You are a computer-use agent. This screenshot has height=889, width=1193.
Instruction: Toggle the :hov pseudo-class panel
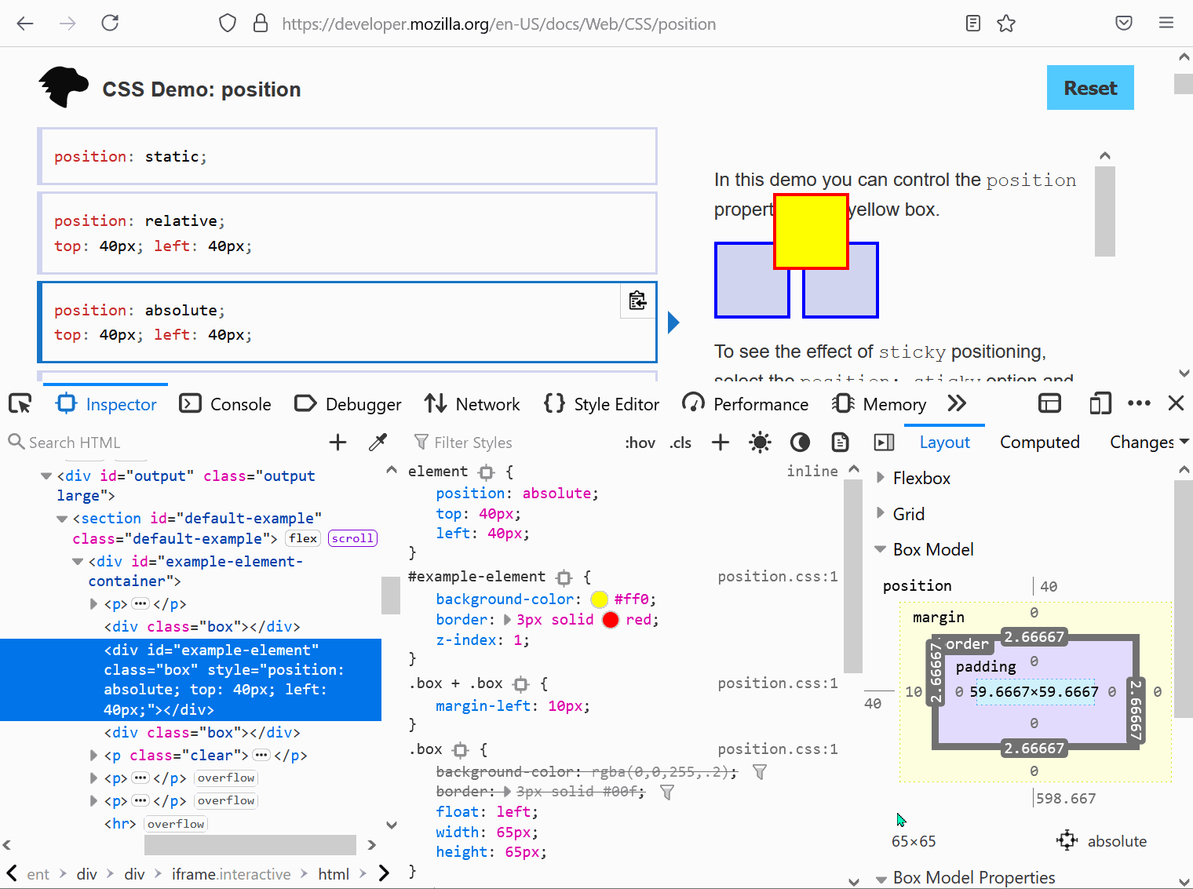point(640,442)
